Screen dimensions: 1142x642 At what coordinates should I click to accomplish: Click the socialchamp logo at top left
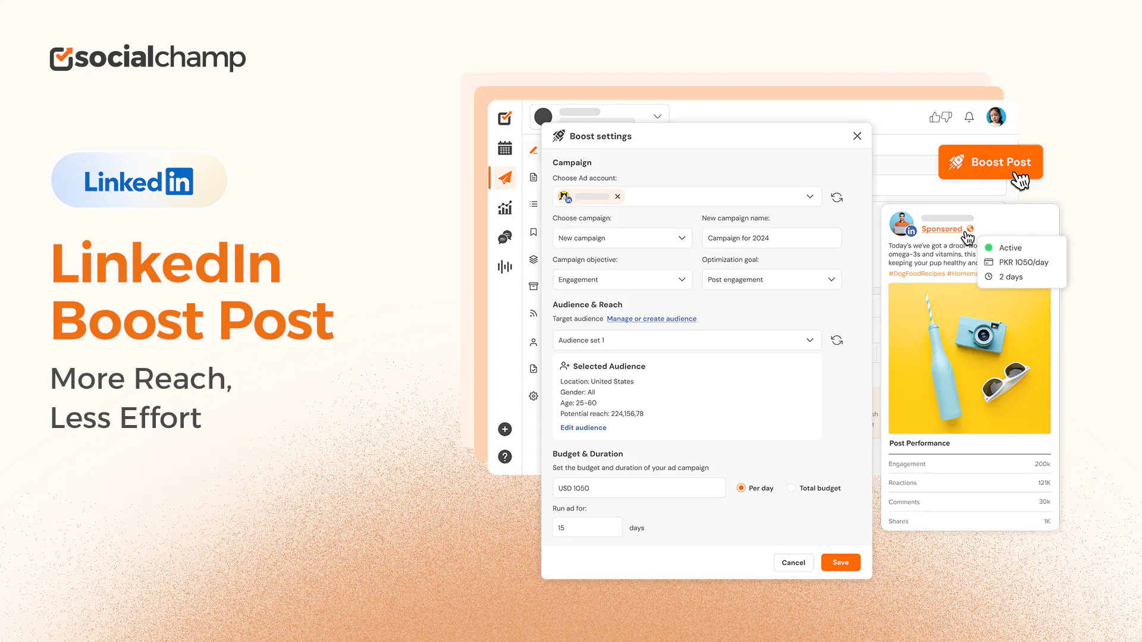pos(148,58)
